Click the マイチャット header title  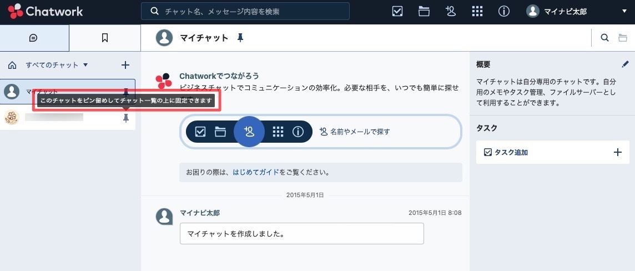pos(204,38)
